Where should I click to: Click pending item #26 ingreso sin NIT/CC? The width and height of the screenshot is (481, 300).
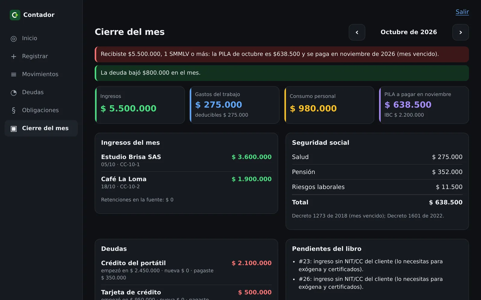click(371, 283)
